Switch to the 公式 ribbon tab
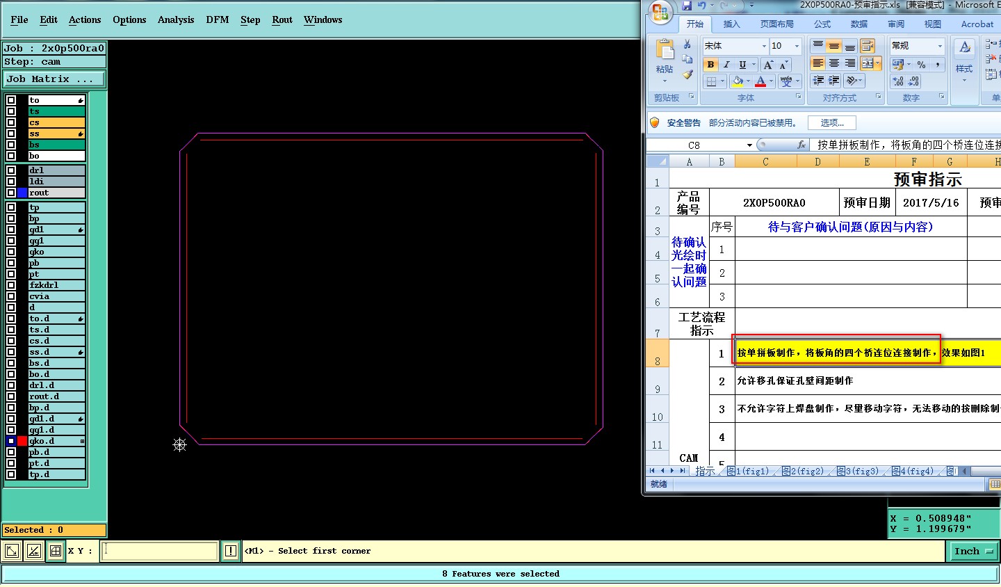The height and width of the screenshot is (587, 1001). pyautogui.click(x=822, y=24)
